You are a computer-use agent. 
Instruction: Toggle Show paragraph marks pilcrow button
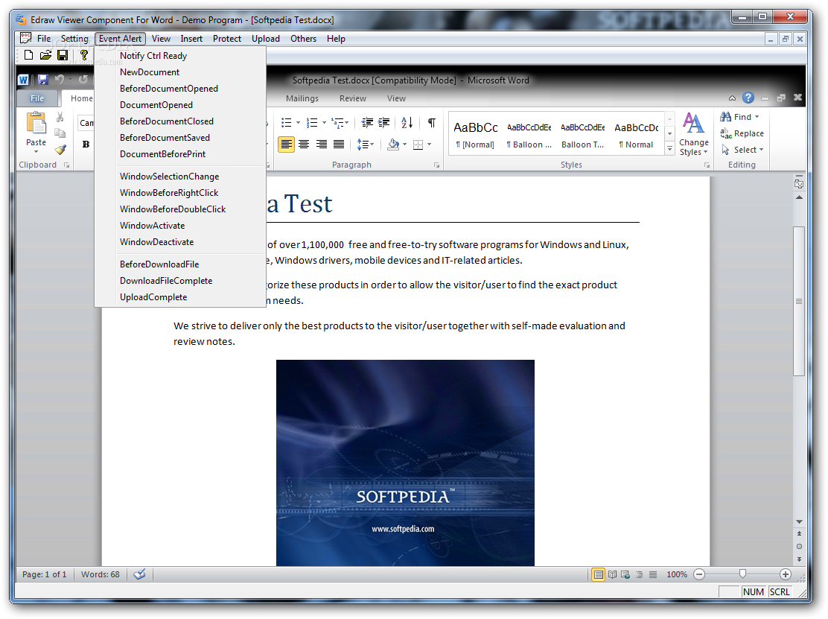[431, 122]
